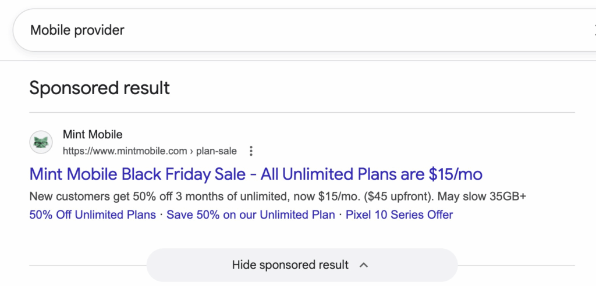Follow the "Save 50% on our Unlimited Plan" link
This screenshot has width=596, height=286.
[x=251, y=214]
